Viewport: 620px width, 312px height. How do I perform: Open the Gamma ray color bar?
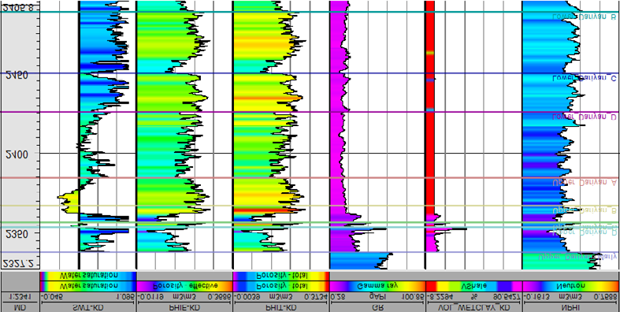coord(377,286)
